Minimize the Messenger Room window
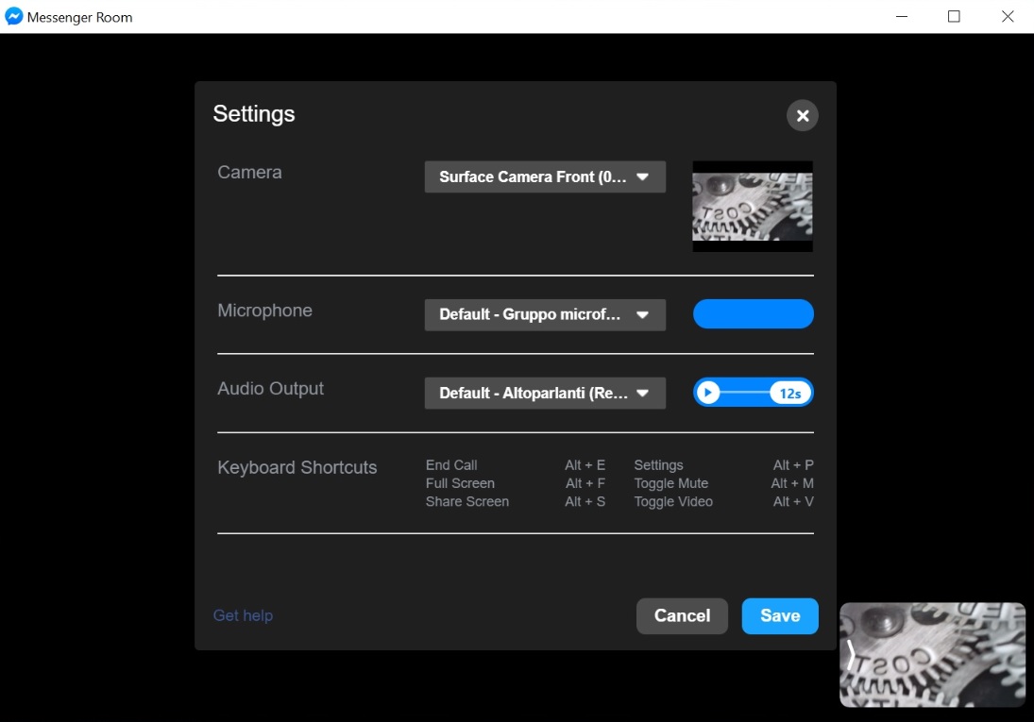This screenshot has height=722, width=1034. [900, 17]
